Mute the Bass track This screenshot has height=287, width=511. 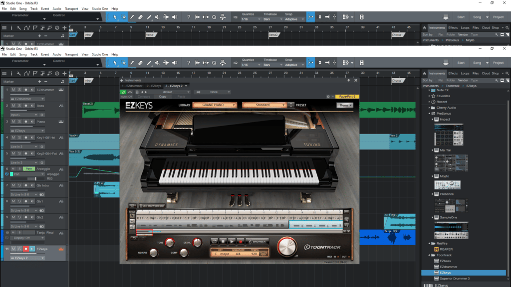click(13, 106)
